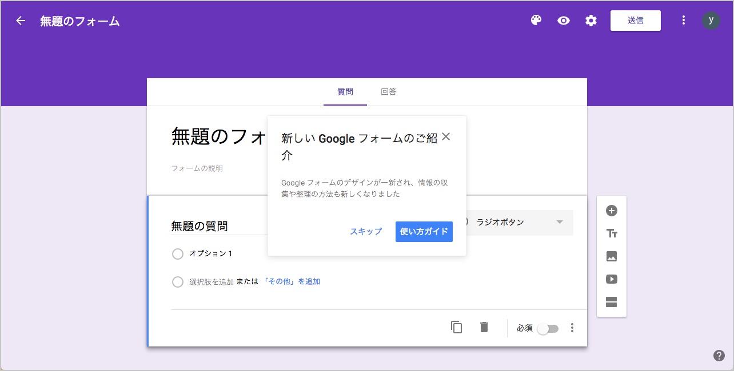
Task: Add a question with the plus icon
Action: click(x=612, y=211)
